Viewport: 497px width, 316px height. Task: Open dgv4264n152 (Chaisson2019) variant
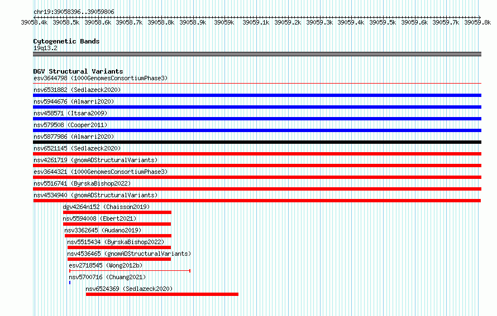point(106,207)
